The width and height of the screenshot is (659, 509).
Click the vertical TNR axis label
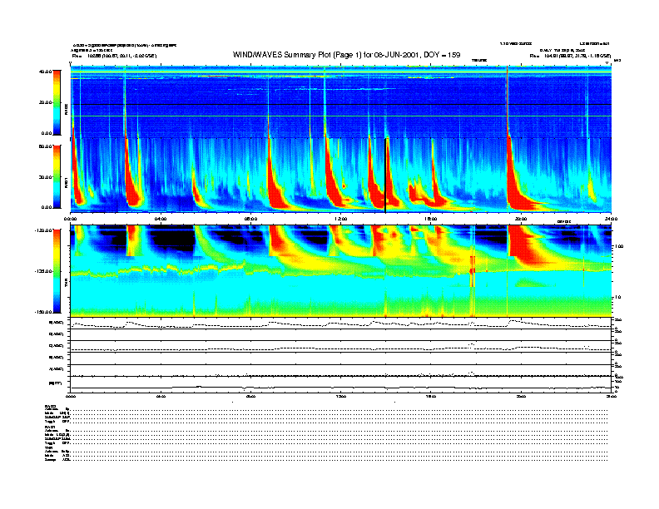66,284
